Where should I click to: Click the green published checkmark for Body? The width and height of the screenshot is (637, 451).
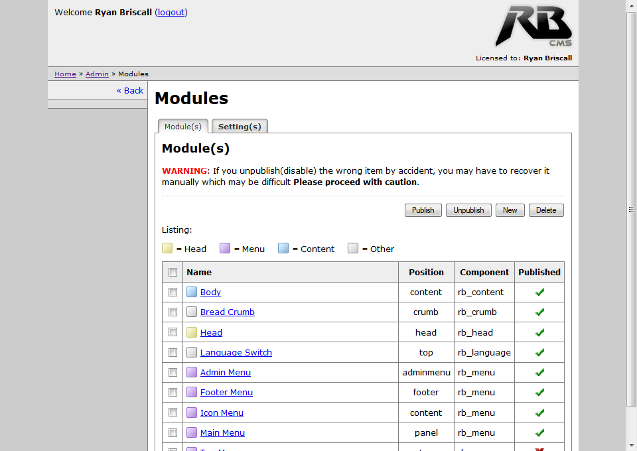(539, 292)
